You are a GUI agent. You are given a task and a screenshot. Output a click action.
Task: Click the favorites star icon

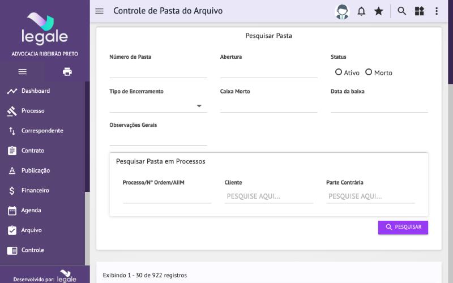(378, 11)
